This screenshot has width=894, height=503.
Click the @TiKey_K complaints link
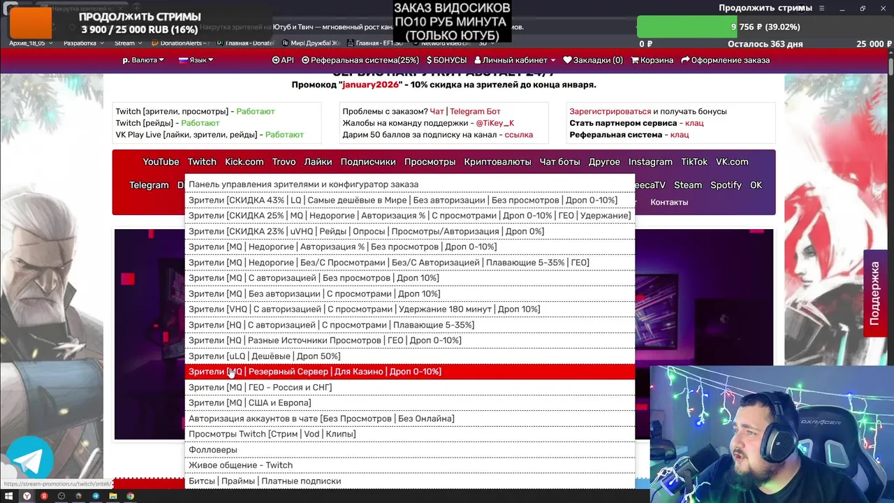click(x=494, y=123)
